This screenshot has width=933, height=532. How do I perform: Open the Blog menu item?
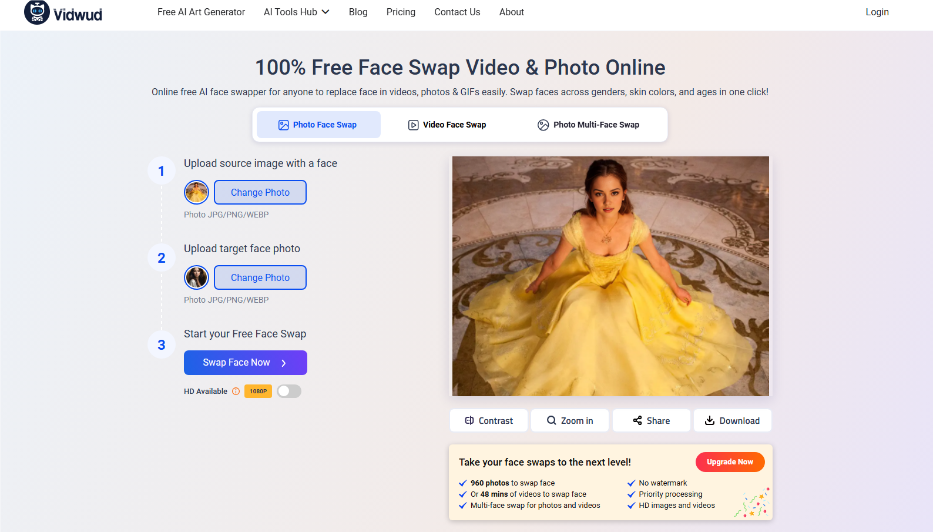358,12
